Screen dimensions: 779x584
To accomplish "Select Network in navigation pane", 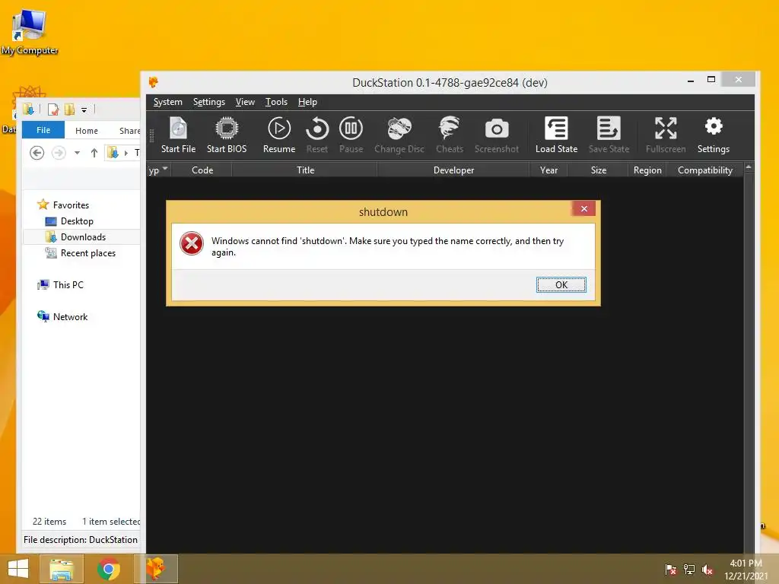I will [x=70, y=317].
